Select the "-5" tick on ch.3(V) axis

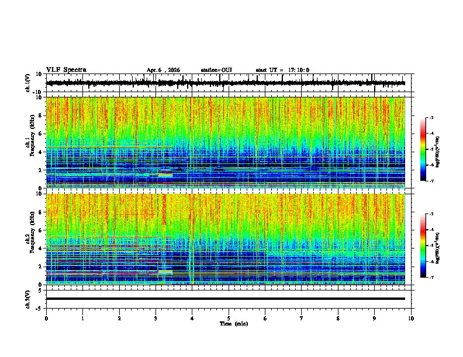(39, 309)
